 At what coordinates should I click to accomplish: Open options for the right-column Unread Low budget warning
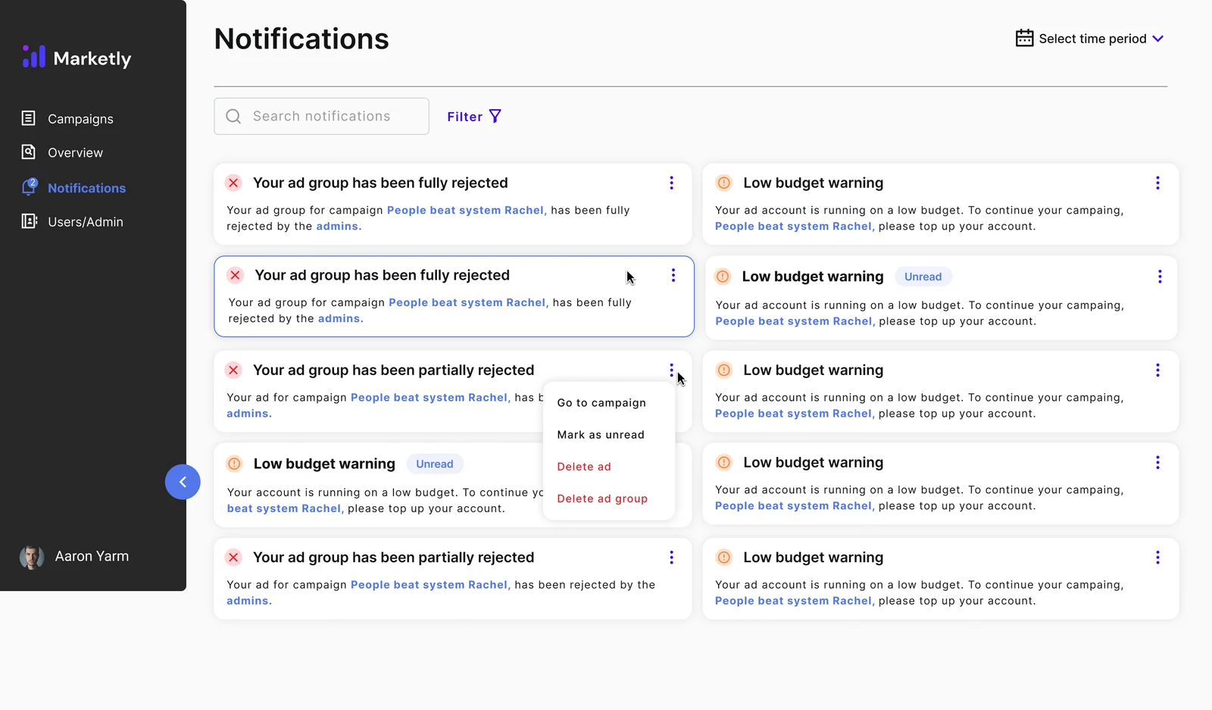click(1159, 277)
